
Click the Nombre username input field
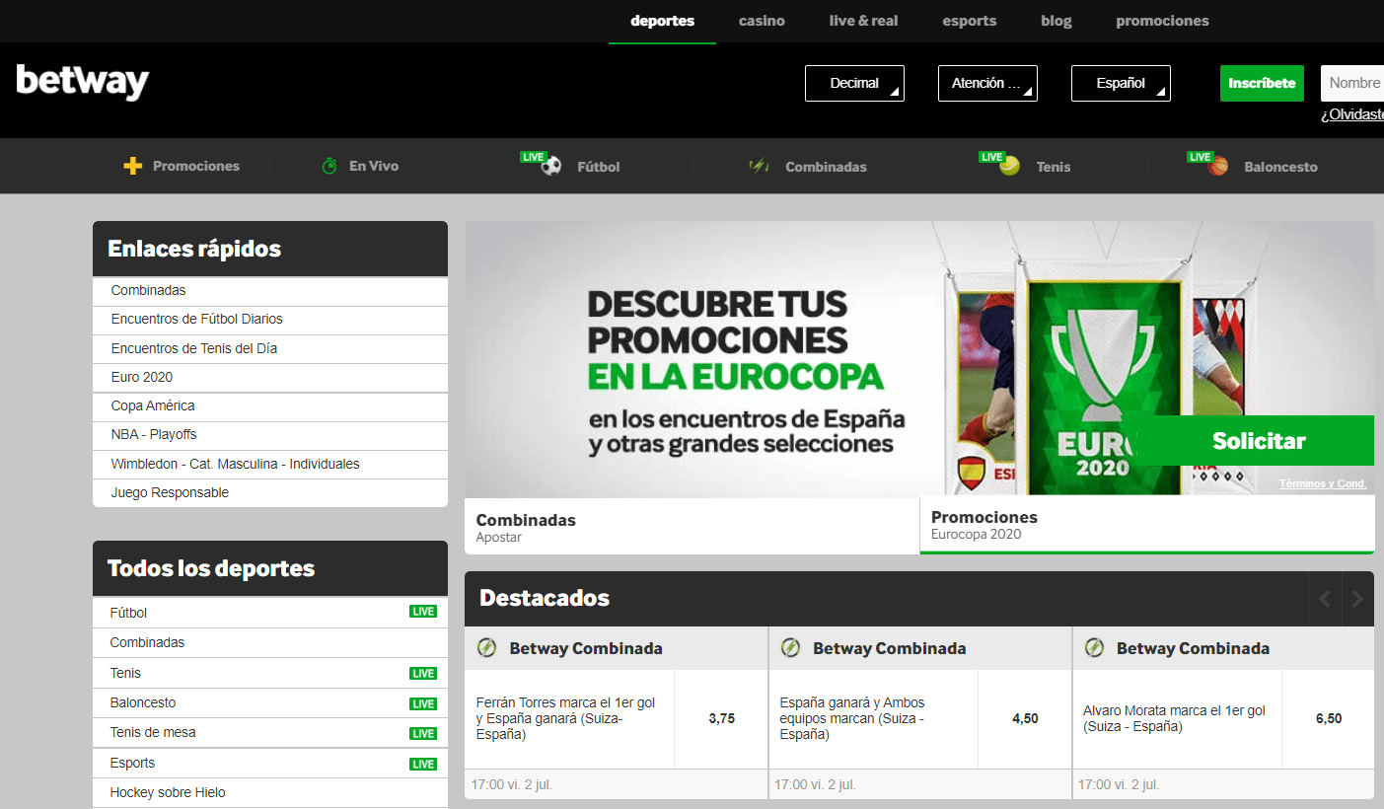[x=1352, y=83]
